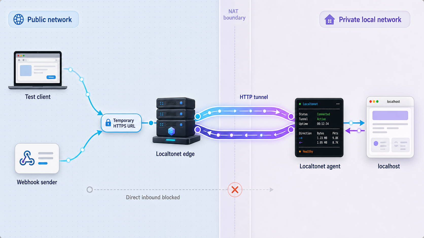Click the 'Localtonet edge' caption
Screen dimensions: 424x238
(x=175, y=154)
